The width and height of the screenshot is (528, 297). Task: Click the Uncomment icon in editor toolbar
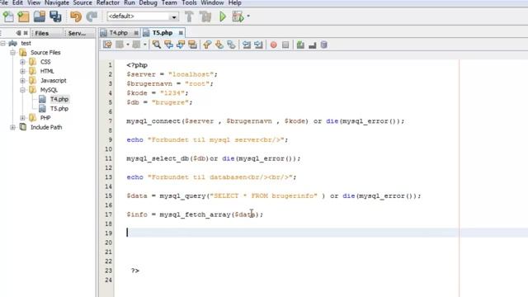click(x=312, y=45)
